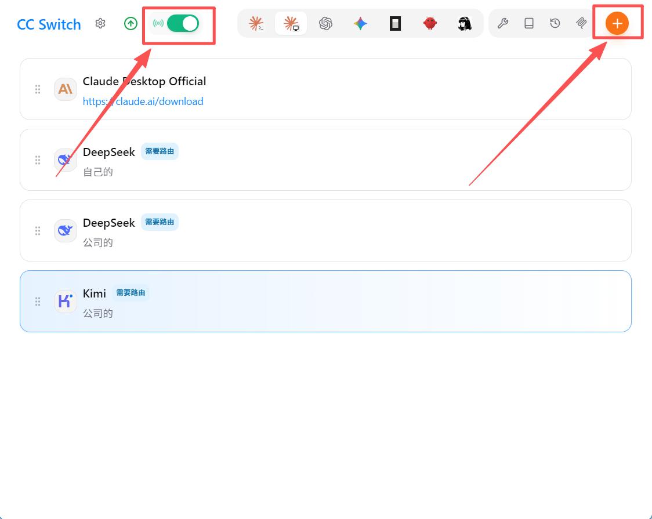
Task: Switch to the Claude Code terminal tab
Action: [256, 23]
